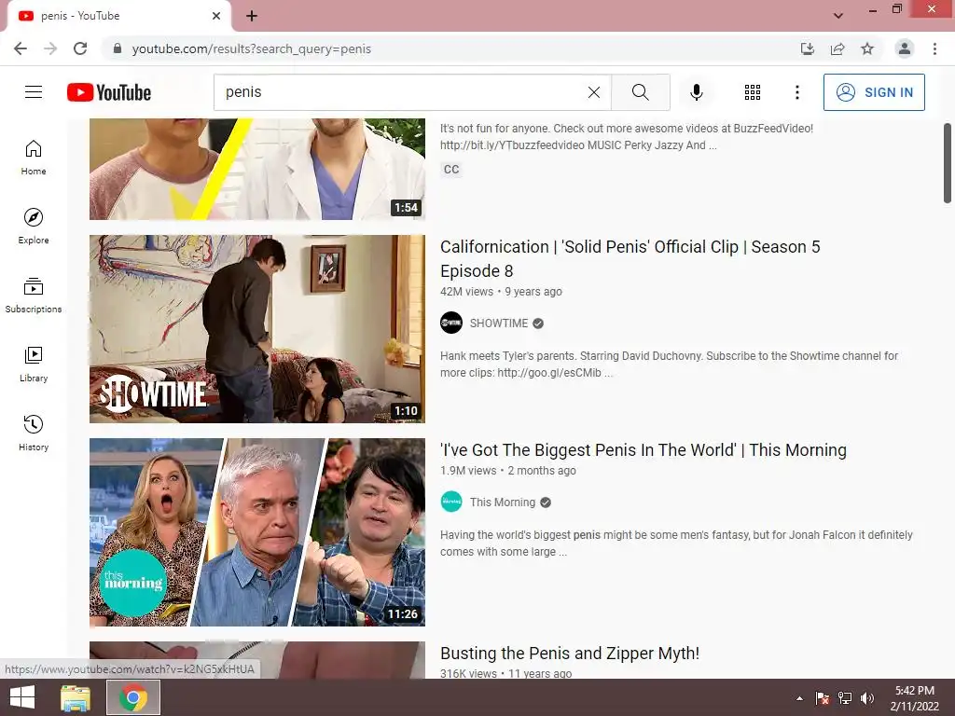Open 'I've Got The Biggest Penis' video title
Screen dimensions: 955x716
pyautogui.click(x=644, y=450)
